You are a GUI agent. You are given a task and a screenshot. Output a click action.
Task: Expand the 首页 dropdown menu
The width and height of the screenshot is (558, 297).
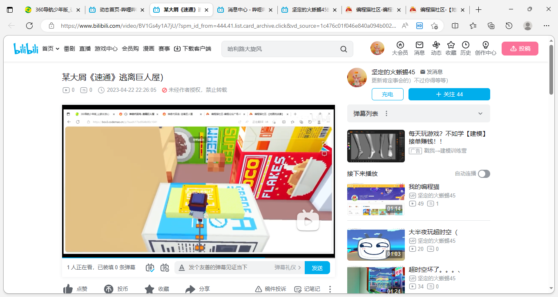[51, 49]
